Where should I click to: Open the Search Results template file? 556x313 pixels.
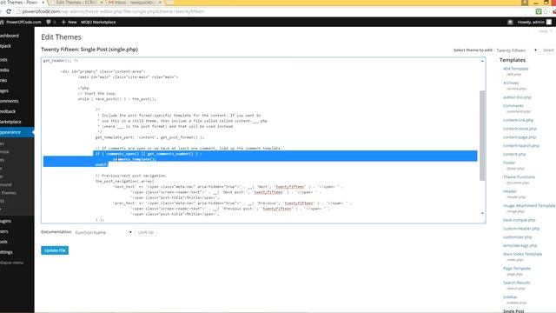coord(516,283)
